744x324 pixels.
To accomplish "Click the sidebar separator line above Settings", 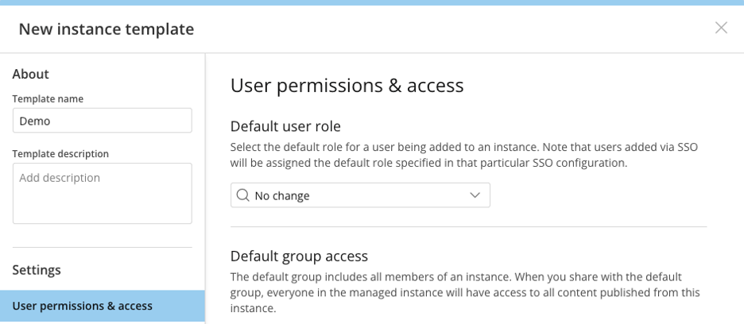I will coord(102,247).
